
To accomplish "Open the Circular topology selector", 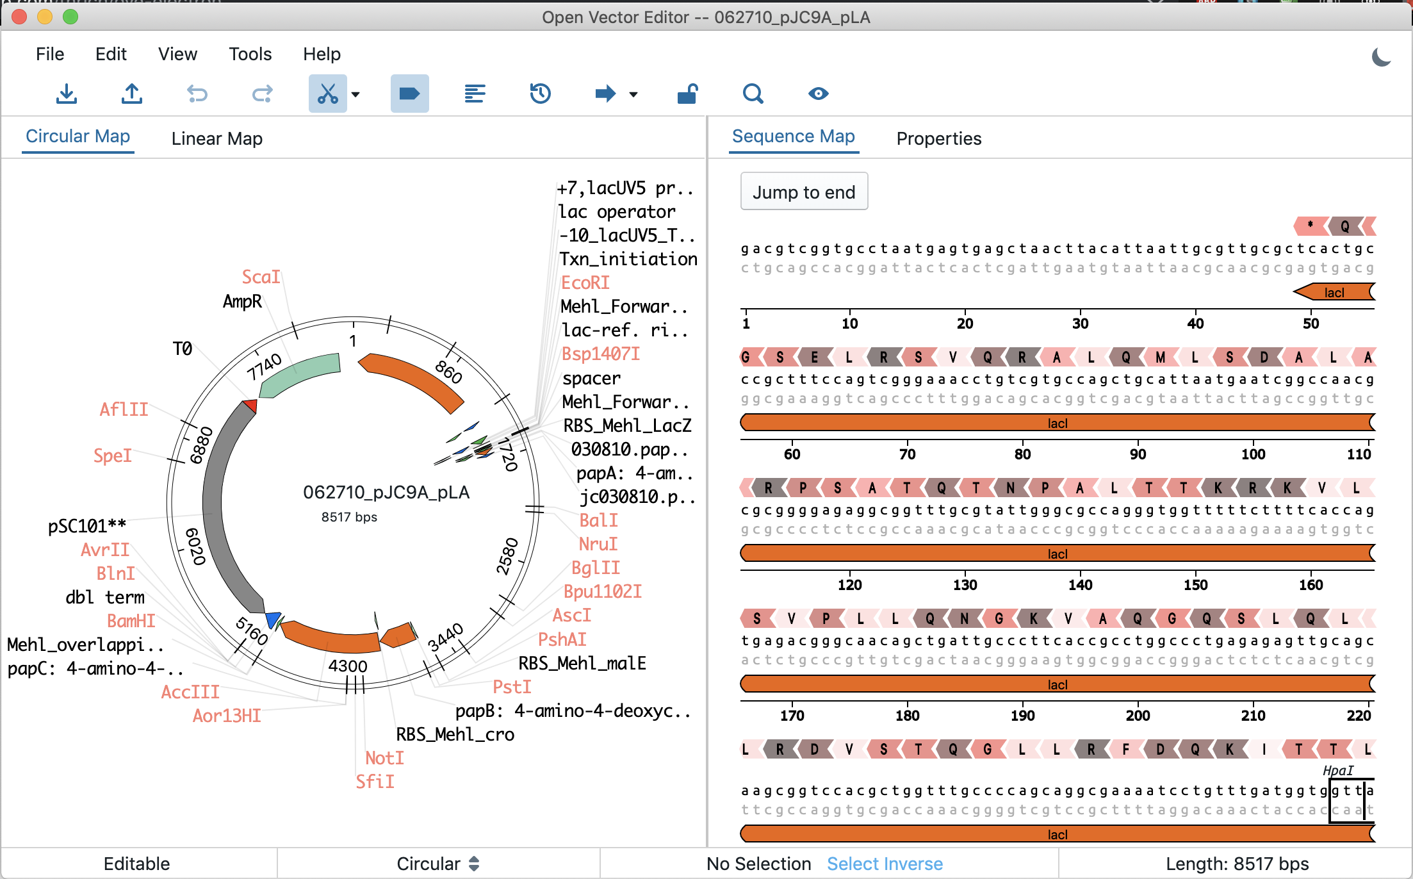I will 437,864.
